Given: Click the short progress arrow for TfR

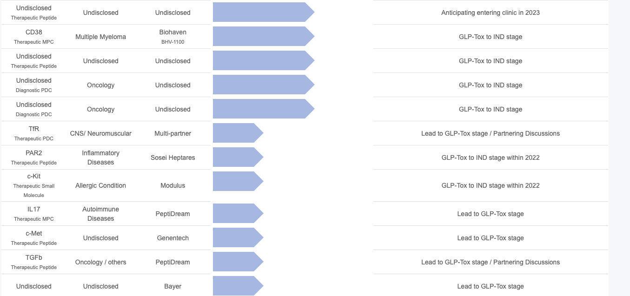Looking at the screenshot, I should (x=238, y=133).
